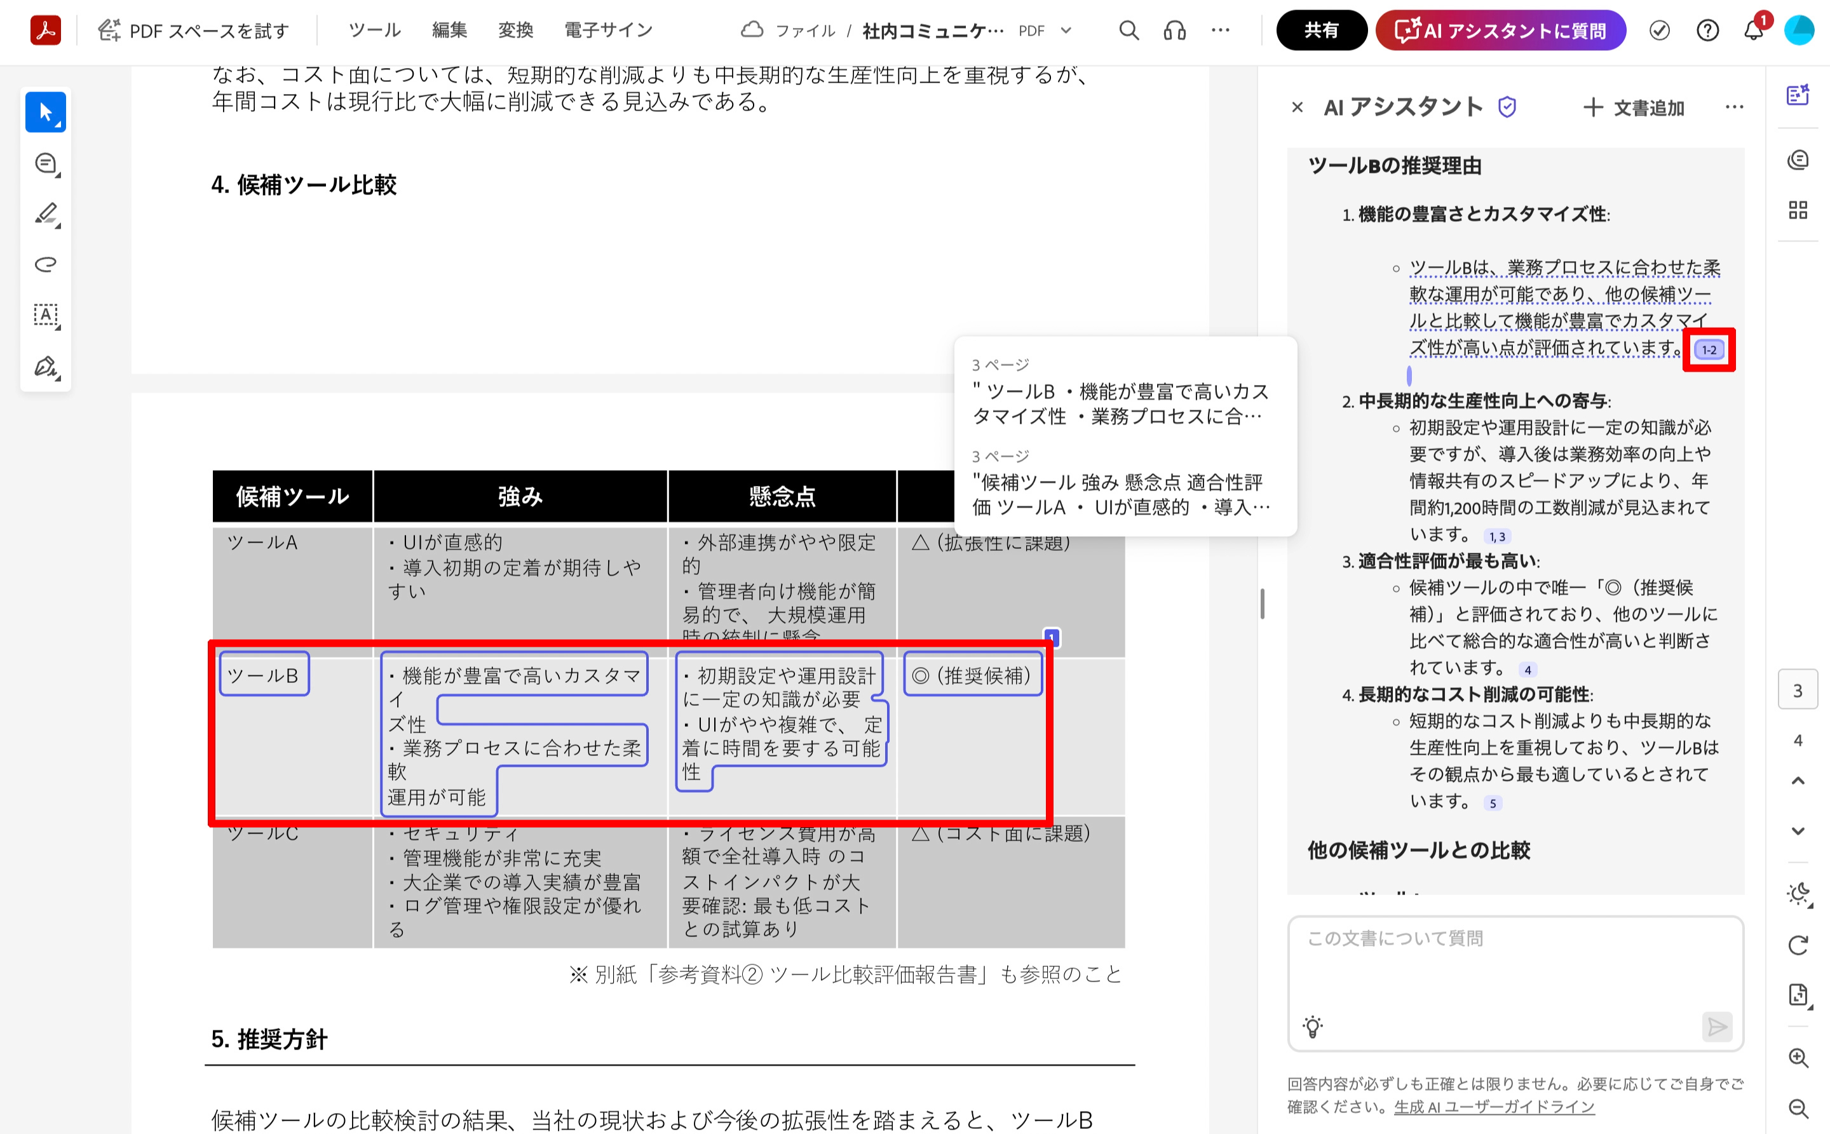Open the 電子サイン menu
Screen dimensions: 1830x1134
pos(608,30)
